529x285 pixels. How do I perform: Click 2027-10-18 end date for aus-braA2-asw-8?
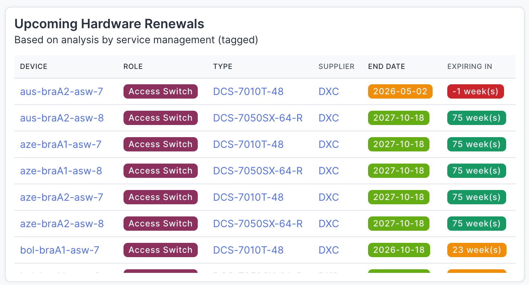[399, 118]
